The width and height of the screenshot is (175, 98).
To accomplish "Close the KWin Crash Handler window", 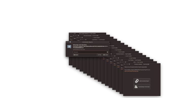I will [x=121, y=62].
